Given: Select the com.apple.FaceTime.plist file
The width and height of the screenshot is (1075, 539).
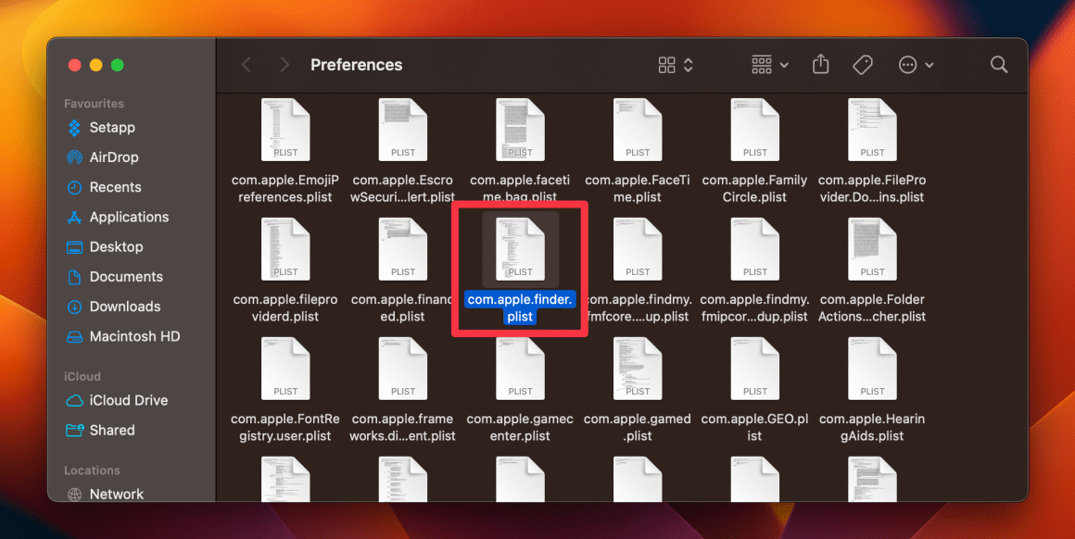Looking at the screenshot, I should (637, 129).
